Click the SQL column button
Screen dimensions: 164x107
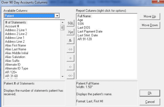click(71, 23)
